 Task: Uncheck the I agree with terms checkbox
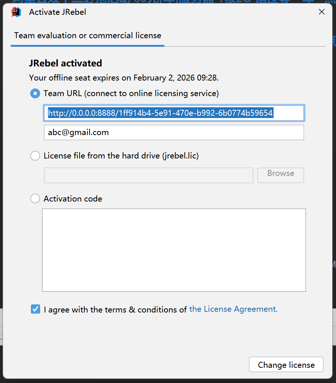click(x=35, y=309)
